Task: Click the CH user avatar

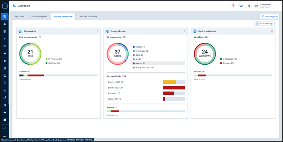Action: [x=256, y=6]
